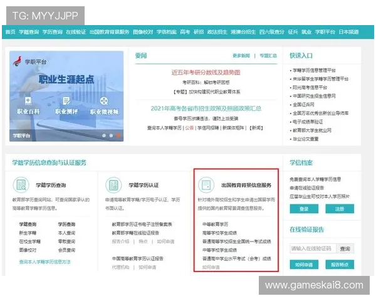Click the 学籍学历认证 document icon
The width and height of the screenshot is (376, 301).
click(x=113, y=185)
